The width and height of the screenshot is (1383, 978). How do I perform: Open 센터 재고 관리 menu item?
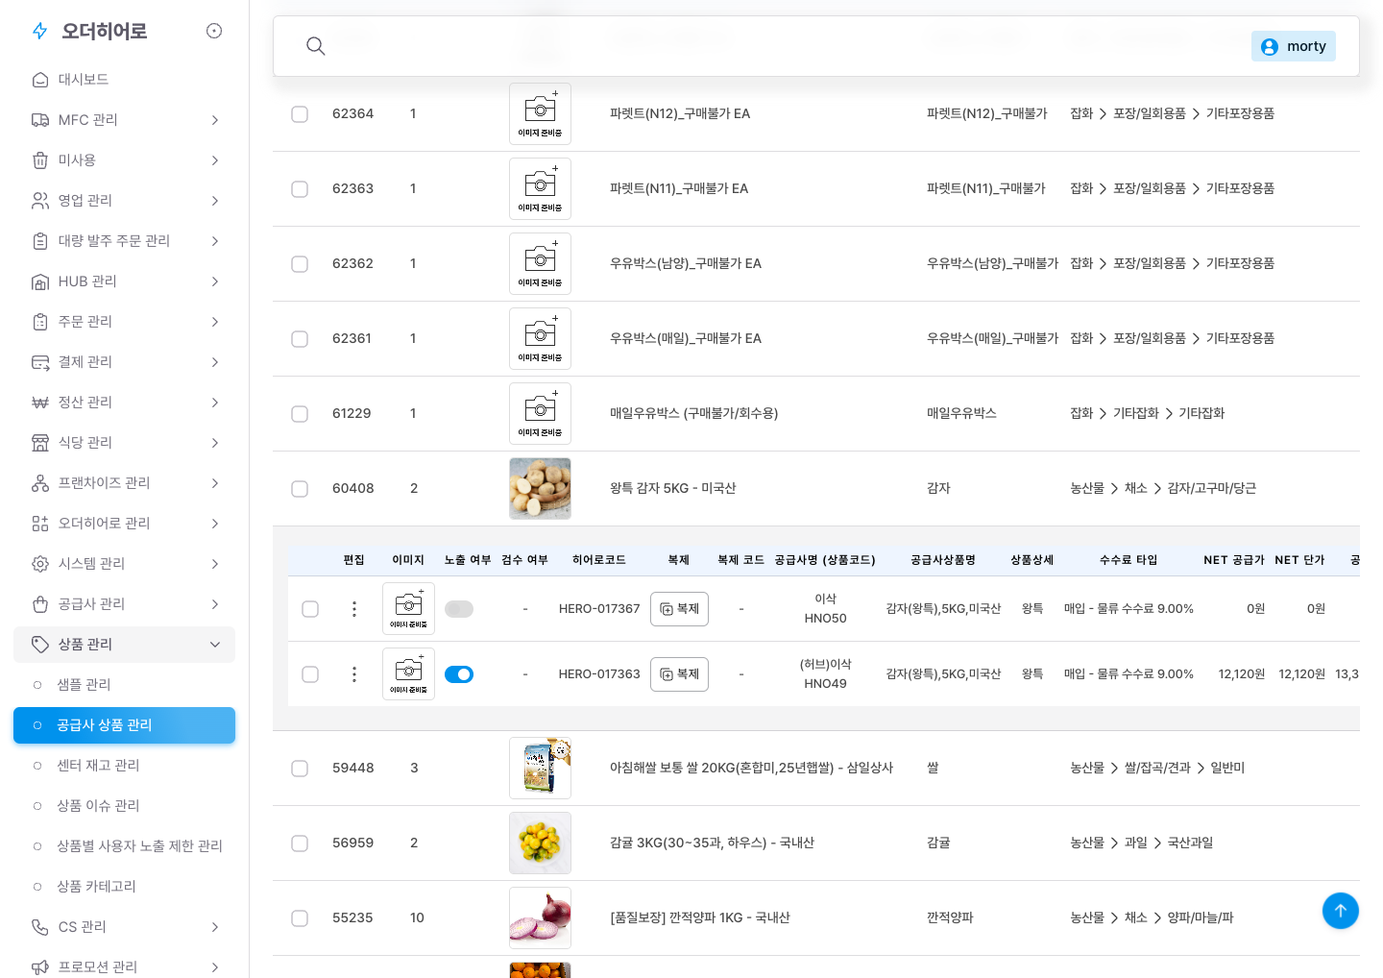pos(124,766)
